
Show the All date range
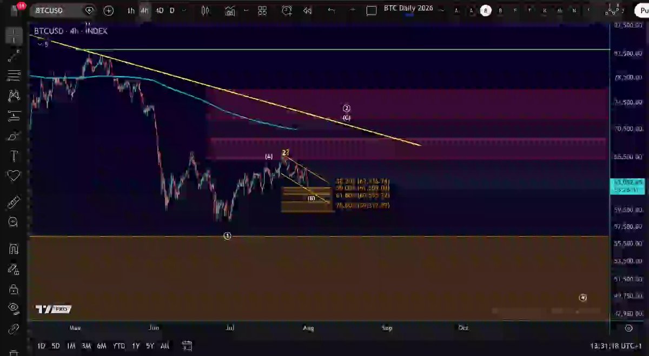point(165,346)
